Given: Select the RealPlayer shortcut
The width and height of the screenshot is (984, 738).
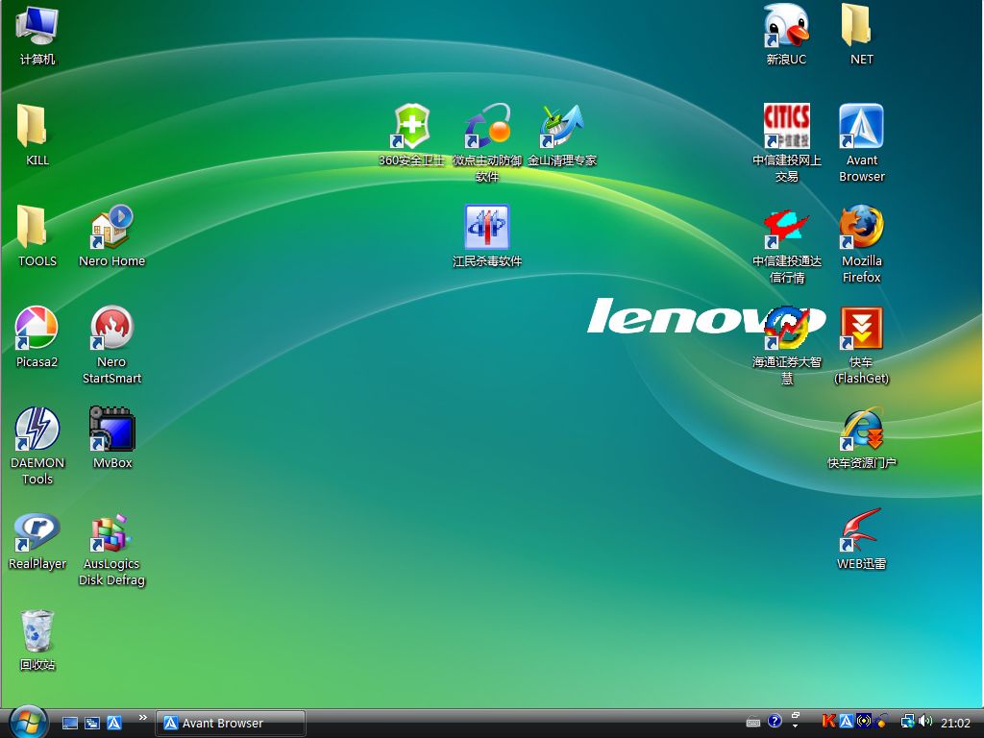Looking at the screenshot, I should [37, 541].
